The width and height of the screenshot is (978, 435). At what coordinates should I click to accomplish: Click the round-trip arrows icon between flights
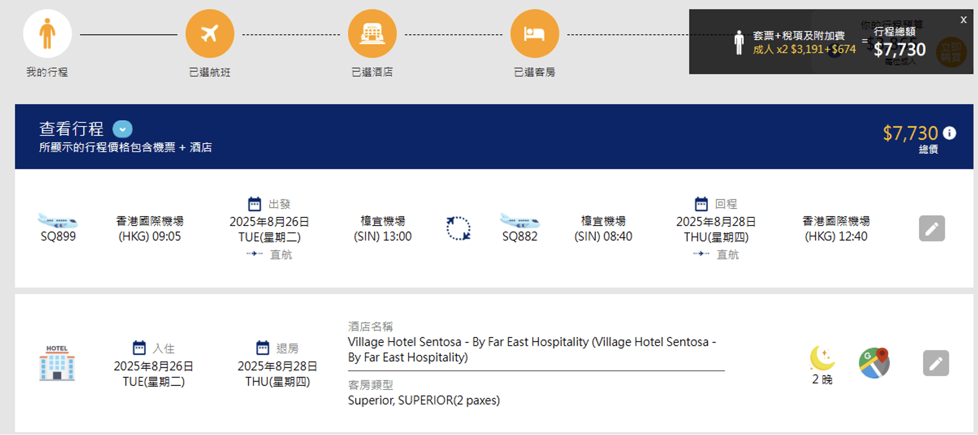pyautogui.click(x=458, y=228)
